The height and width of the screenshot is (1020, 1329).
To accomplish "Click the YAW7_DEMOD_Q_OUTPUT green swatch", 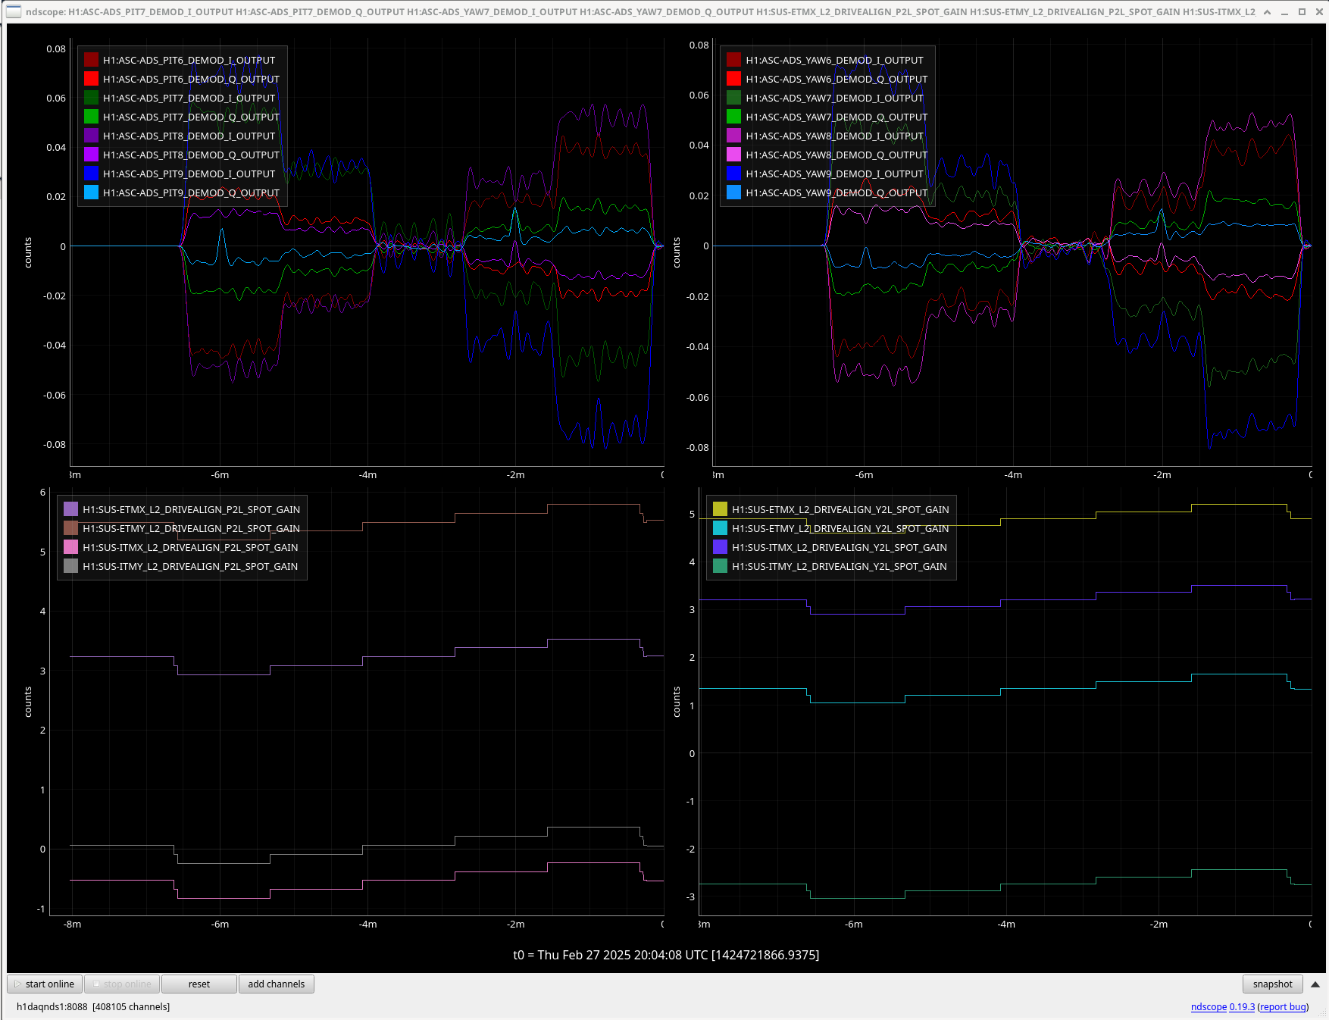I will point(733,117).
